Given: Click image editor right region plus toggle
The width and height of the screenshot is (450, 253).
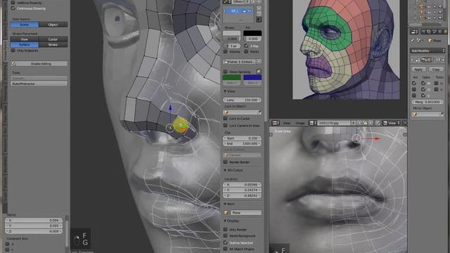Looking at the screenshot, I should click(405, 134).
